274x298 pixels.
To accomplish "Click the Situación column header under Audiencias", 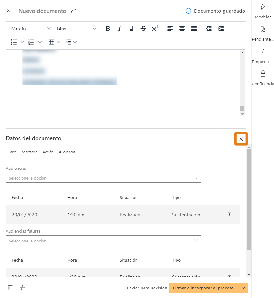I will (x=129, y=197).
